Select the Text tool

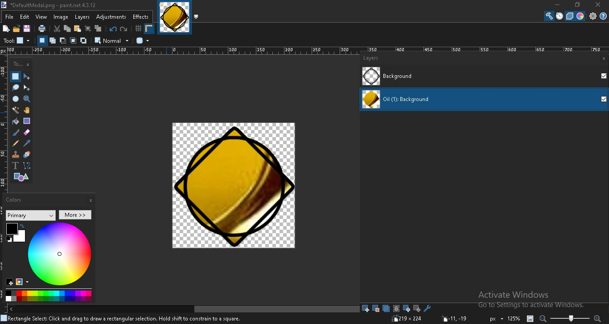16,166
